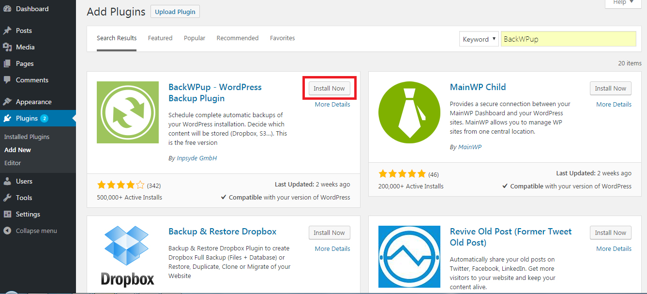The image size is (647, 294).
Task: Open Revive Old Post title link
Action: tap(511, 237)
